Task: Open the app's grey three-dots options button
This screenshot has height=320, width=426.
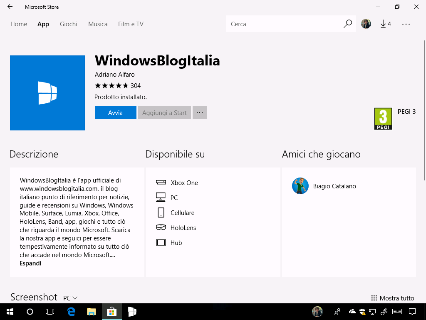Action: pos(200,112)
